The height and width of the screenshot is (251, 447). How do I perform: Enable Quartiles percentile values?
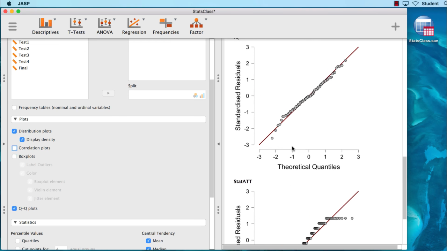pyautogui.click(x=17, y=241)
